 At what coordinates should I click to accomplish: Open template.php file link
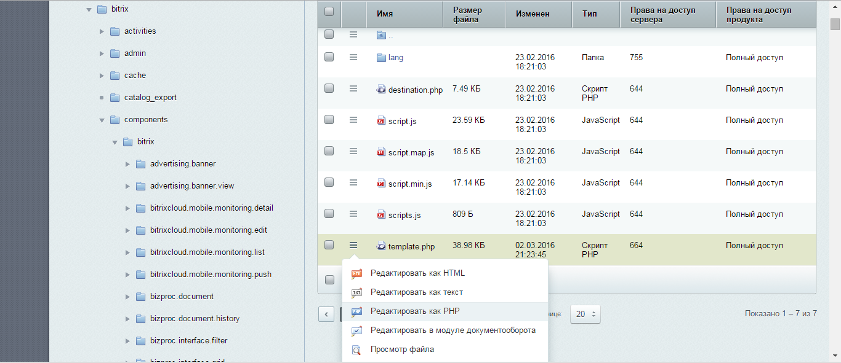pos(411,247)
